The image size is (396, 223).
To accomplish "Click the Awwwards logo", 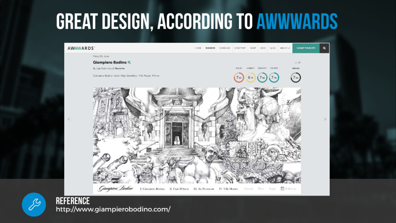I will 81,48.
